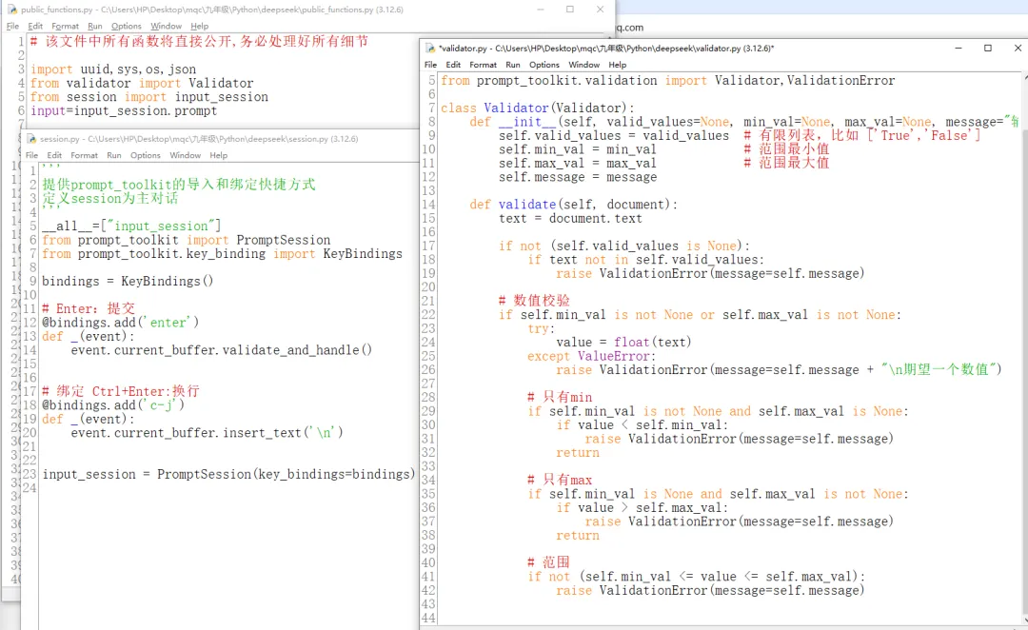
Task: Click the validator.py window title file icon
Action: tap(430, 48)
